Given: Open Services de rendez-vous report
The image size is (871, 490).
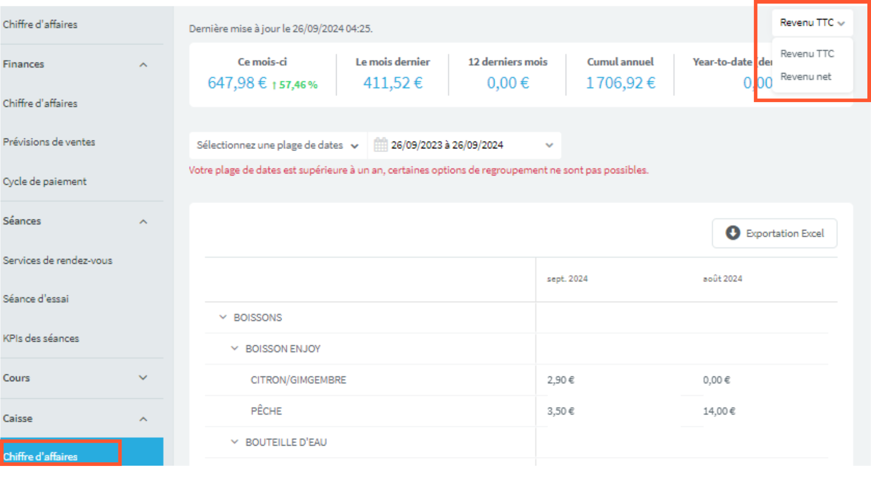Looking at the screenshot, I should 58,260.
